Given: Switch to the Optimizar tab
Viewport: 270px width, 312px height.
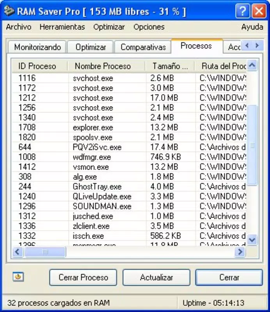Looking at the screenshot, I should click(x=91, y=47).
